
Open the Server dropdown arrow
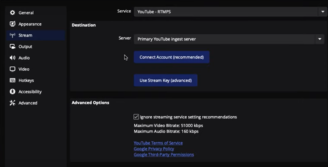click(x=320, y=39)
